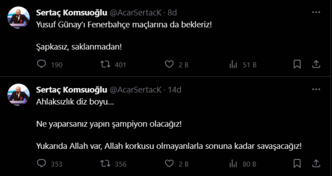Like the Ahlaksızlık diz boyu tweet

point(169,164)
